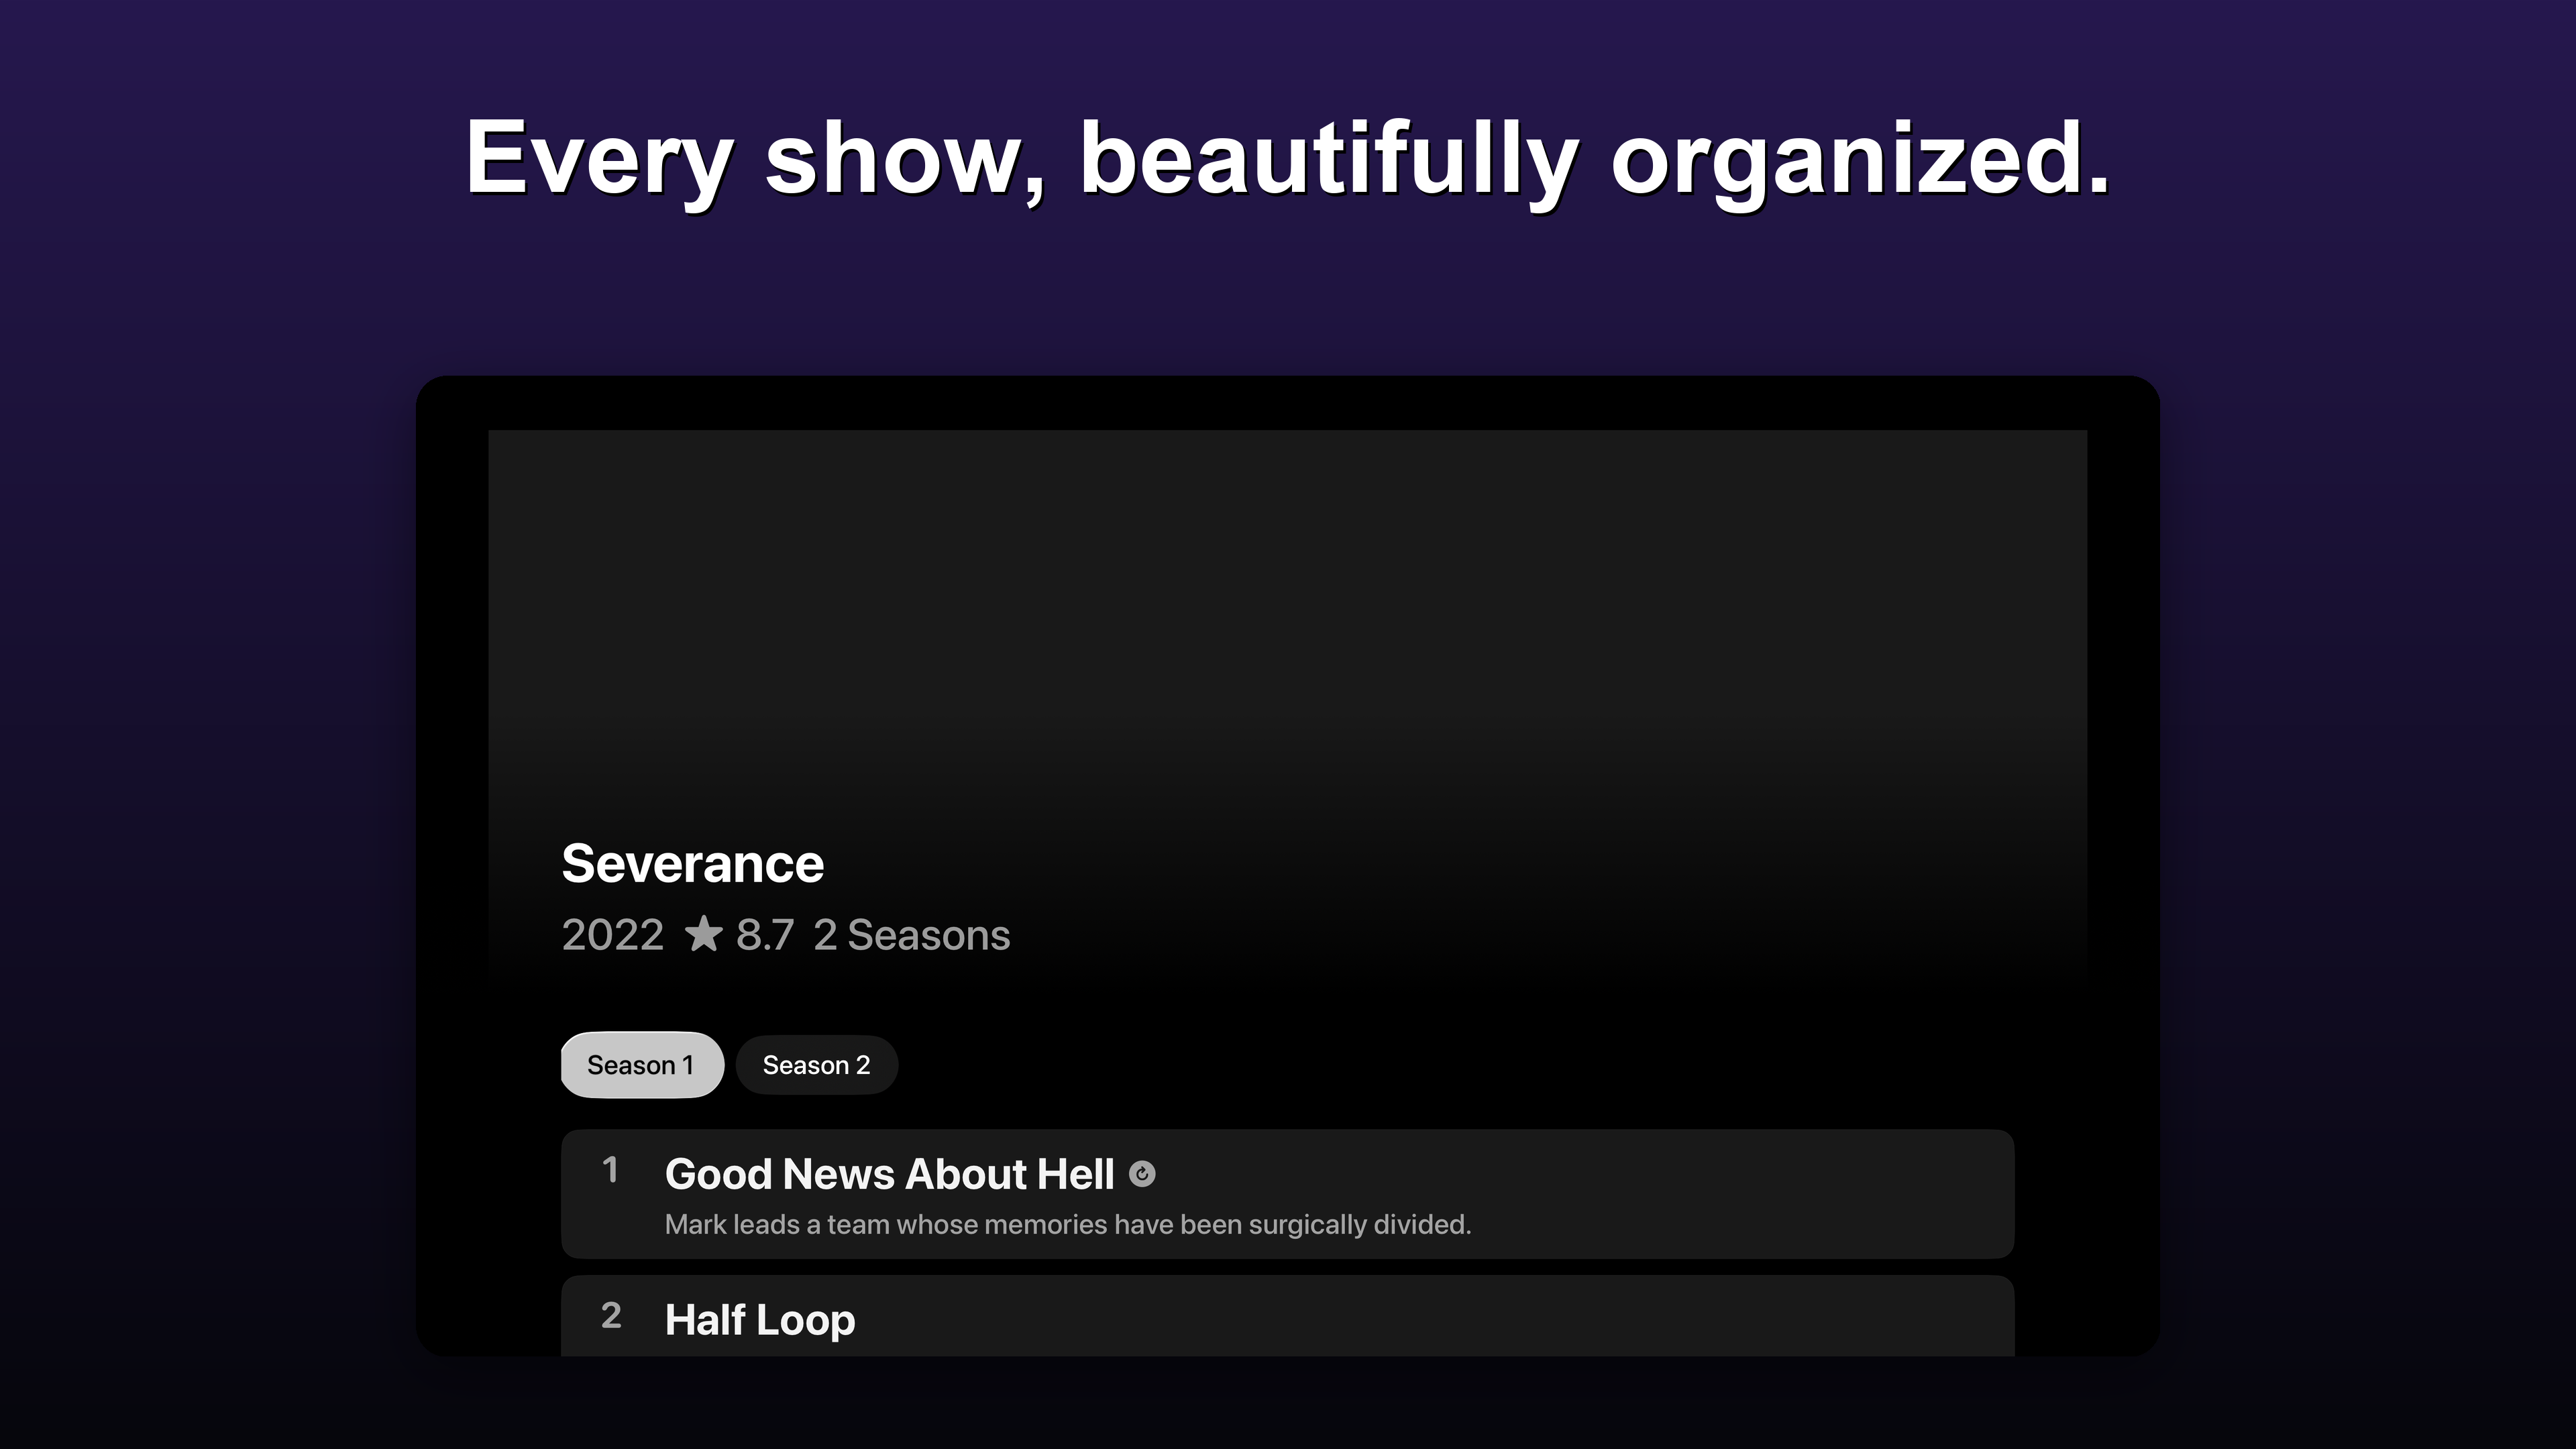Select the Season 1 tab

642,1065
